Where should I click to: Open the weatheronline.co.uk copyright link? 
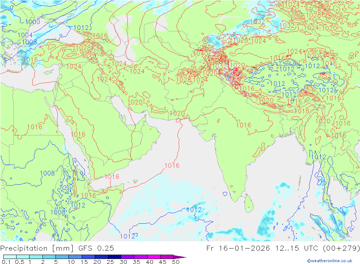point(330,260)
